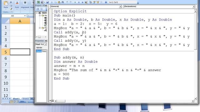Collapse the VBAProject root node

(37, 13)
